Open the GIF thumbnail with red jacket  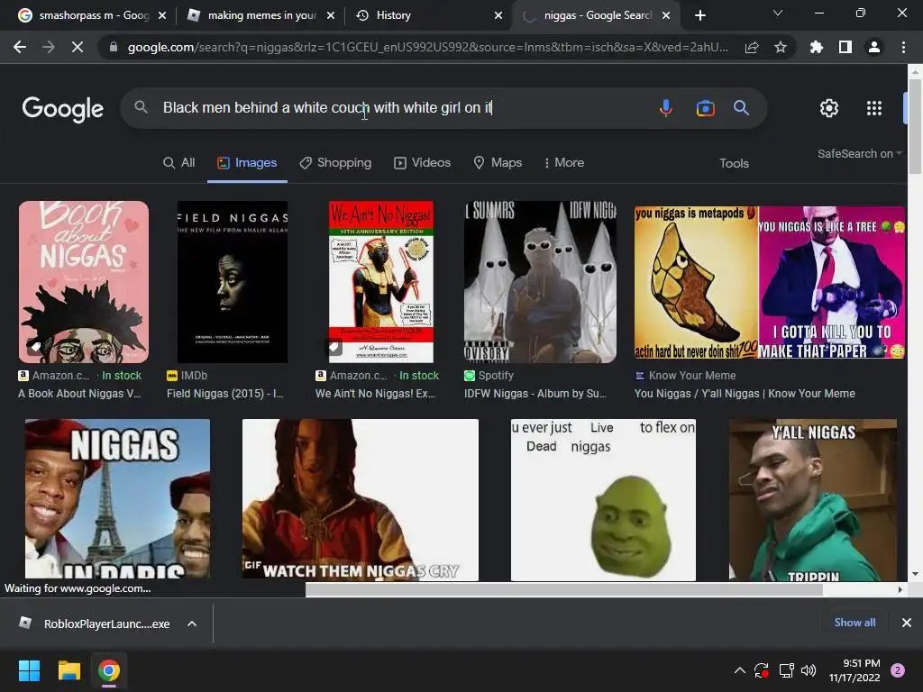pyautogui.click(x=361, y=499)
